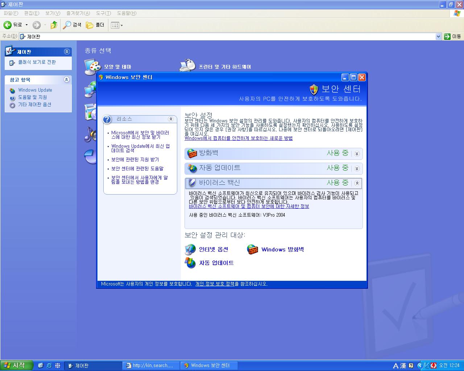
Task: Click the globe icon in 자동 업데이트 header
Action: (192, 168)
